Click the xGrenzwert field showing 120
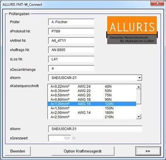 tap(60, 138)
